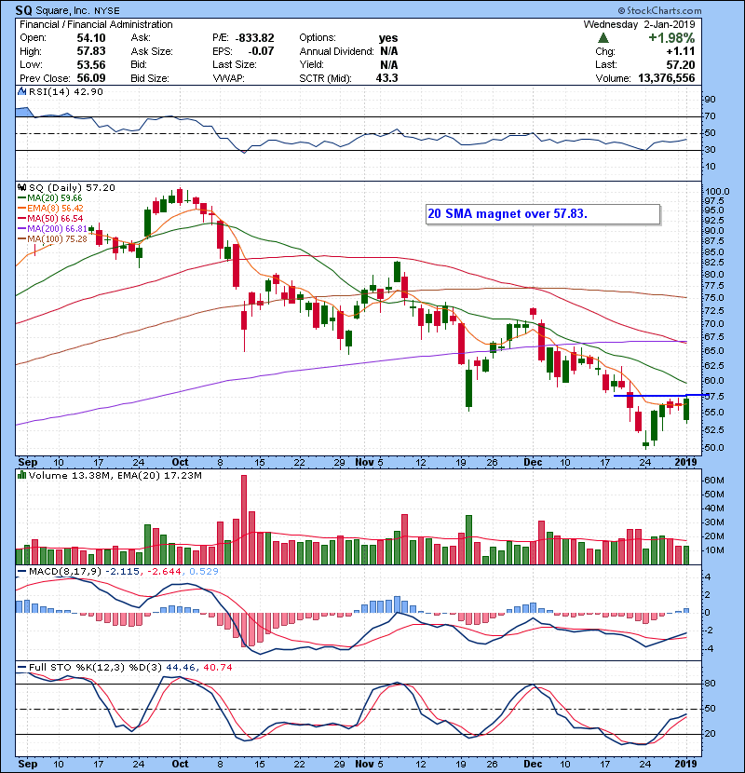745x773 pixels.
Task: Click the green up-triangle change indicator
Action: pos(603,38)
